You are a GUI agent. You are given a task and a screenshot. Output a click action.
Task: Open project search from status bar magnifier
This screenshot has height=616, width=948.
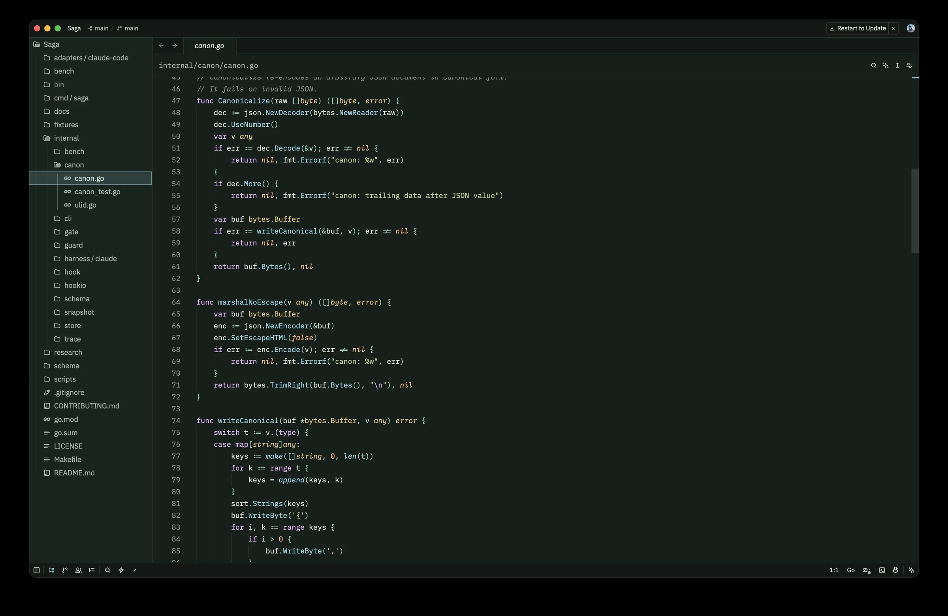click(107, 570)
